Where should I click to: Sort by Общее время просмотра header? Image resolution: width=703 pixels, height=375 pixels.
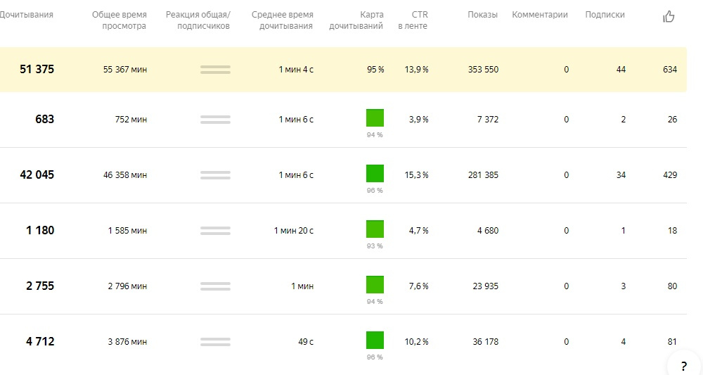120,20
